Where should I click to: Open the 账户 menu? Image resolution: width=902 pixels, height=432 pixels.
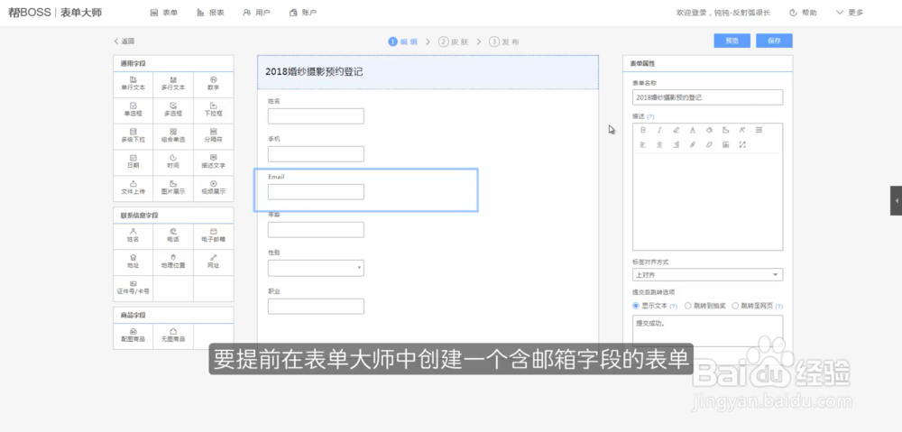coord(303,13)
